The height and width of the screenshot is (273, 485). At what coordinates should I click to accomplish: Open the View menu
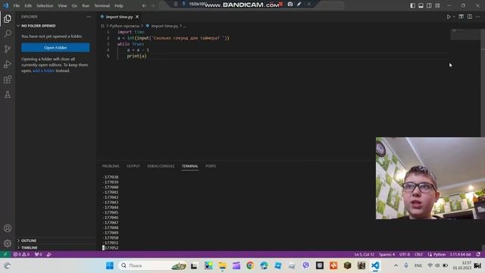62,5
